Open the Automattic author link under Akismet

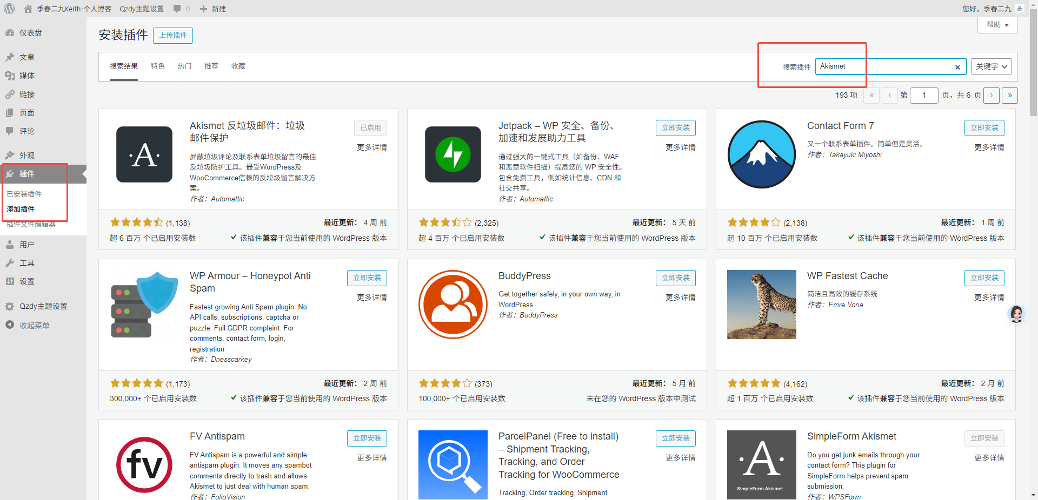click(228, 199)
